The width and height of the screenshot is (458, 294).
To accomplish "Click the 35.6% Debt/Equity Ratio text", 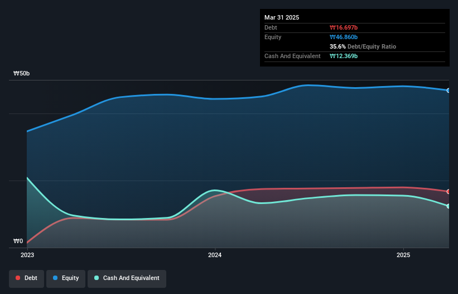I will (363, 46).
